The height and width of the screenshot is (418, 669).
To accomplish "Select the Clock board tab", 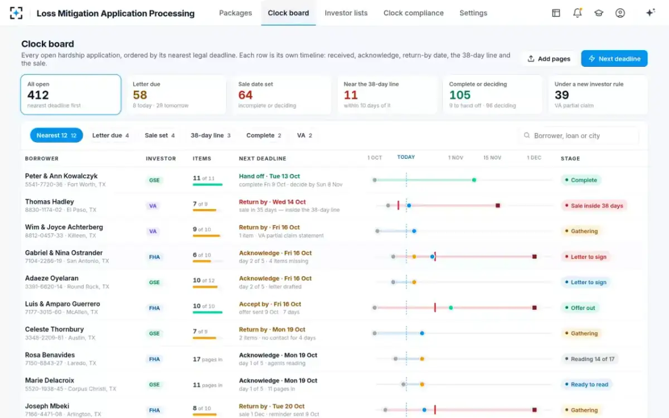I will click(288, 13).
